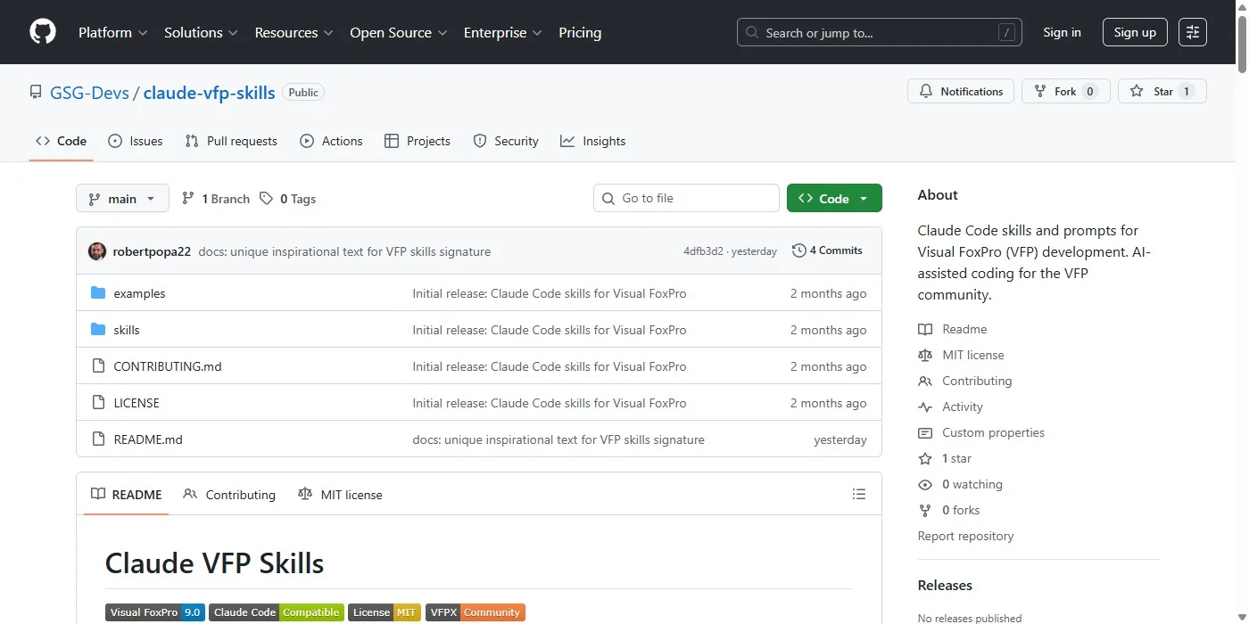This screenshot has height=624, width=1249.
Task: Click the eye icon next to 0 watching
Action: pyautogui.click(x=925, y=484)
